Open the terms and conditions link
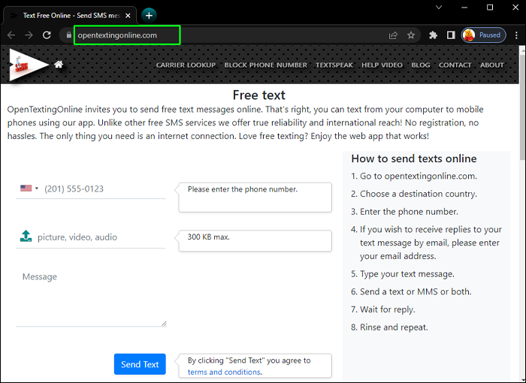 (x=224, y=372)
